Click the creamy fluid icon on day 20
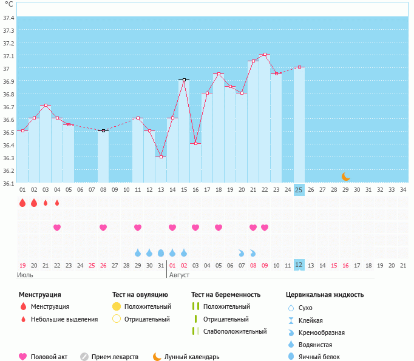 pyautogui.click(x=242, y=252)
